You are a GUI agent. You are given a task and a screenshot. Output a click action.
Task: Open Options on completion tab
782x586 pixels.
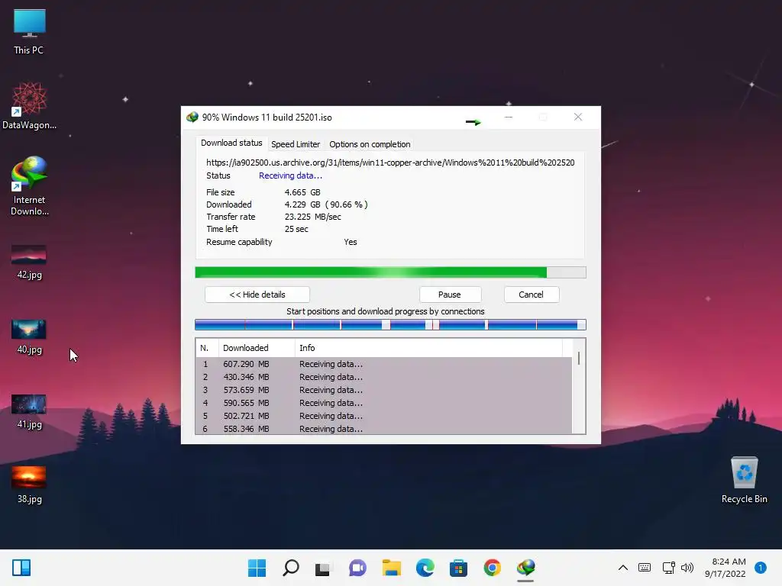pyautogui.click(x=370, y=144)
